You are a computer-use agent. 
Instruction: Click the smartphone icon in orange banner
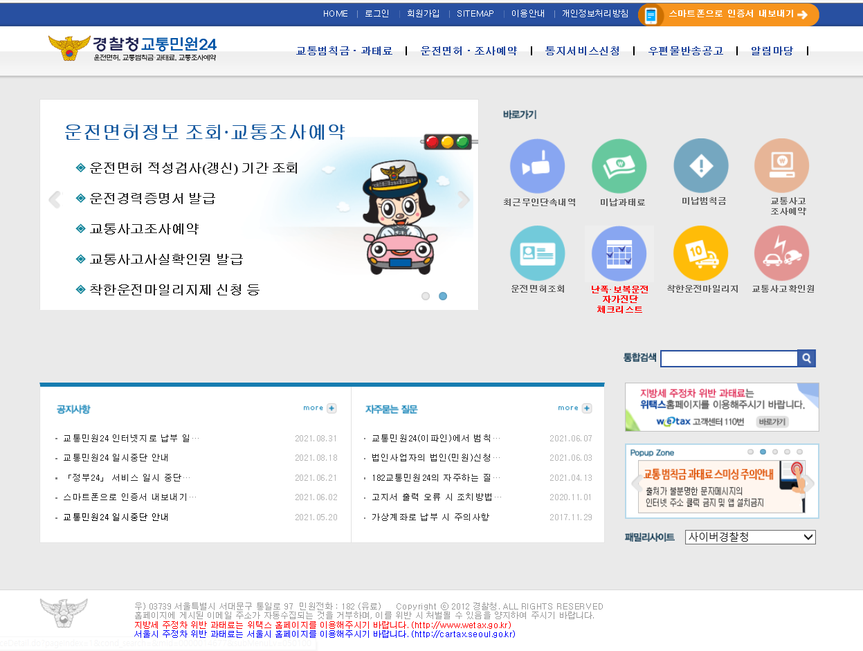pos(651,15)
